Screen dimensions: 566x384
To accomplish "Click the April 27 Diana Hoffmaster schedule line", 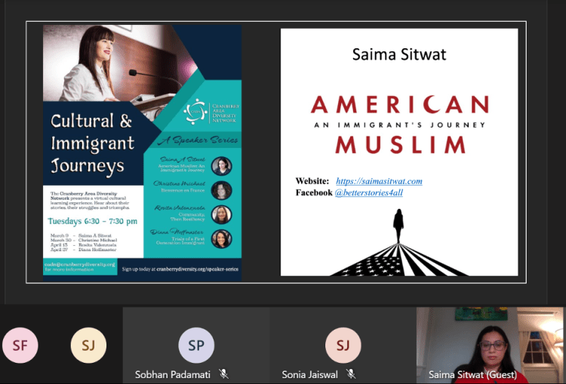I will 83,250.
